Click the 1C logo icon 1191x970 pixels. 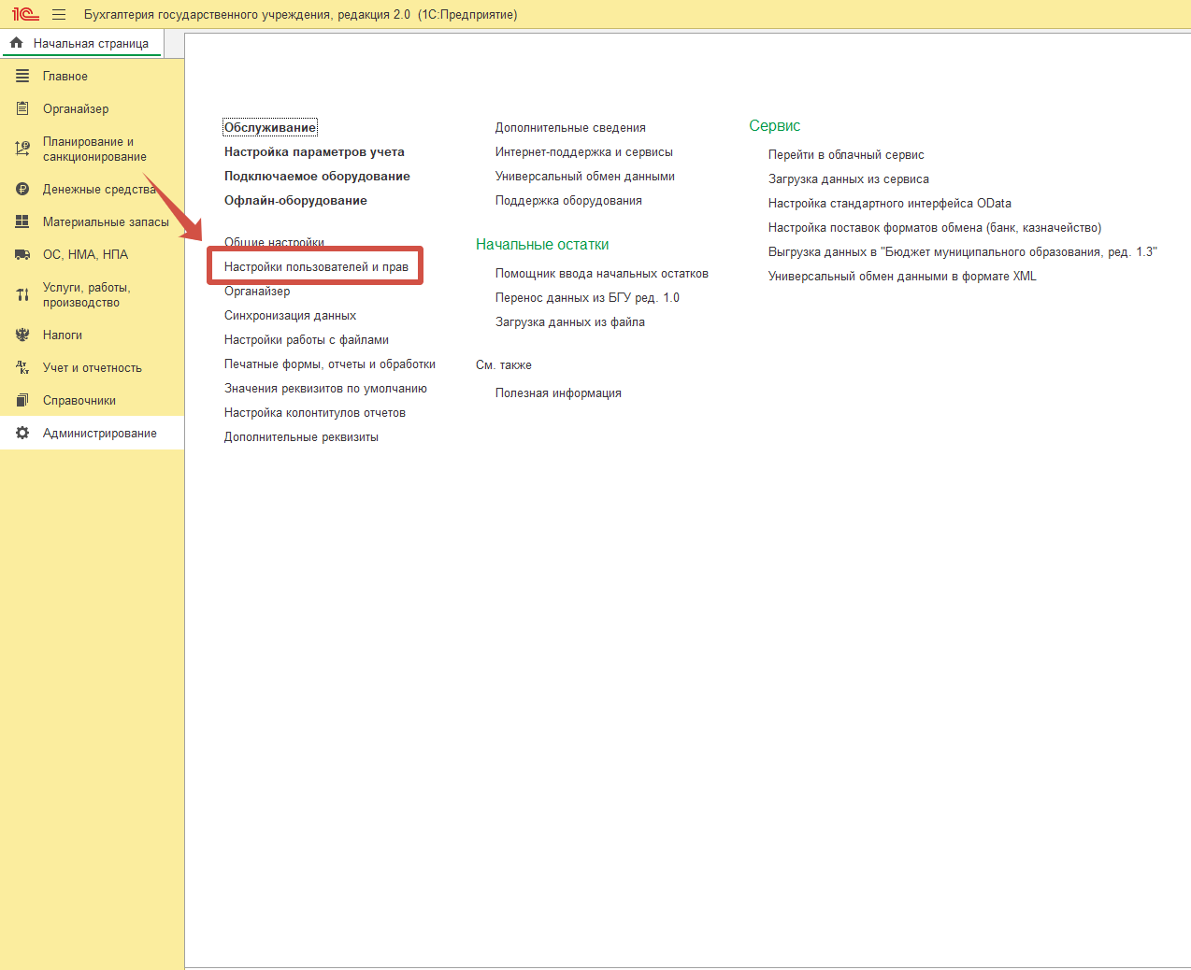[x=25, y=14]
